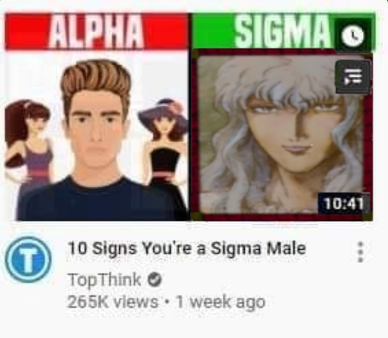Image resolution: width=388 pixels, height=338 pixels.
Task: Click the red ALPHA banner on the thumbnail
Action: 97,32
